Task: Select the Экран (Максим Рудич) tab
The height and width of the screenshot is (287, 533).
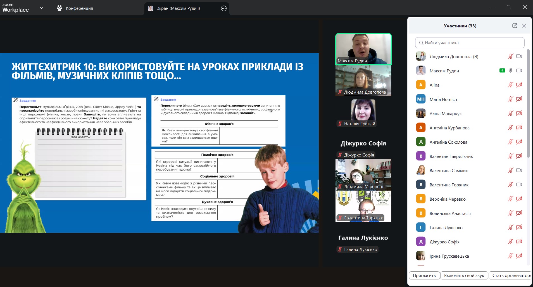Action: (178, 8)
